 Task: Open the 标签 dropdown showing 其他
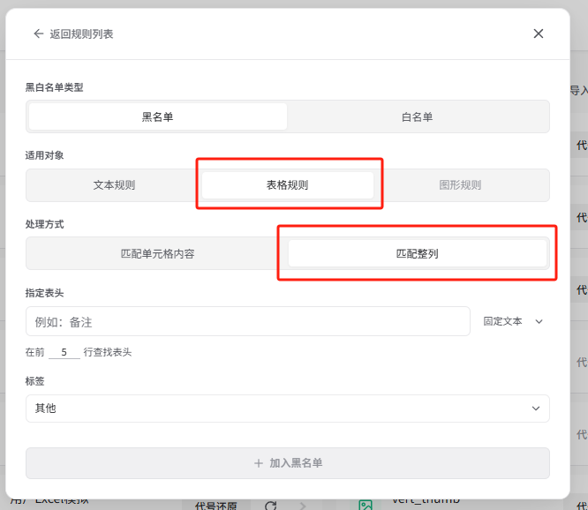pos(288,409)
